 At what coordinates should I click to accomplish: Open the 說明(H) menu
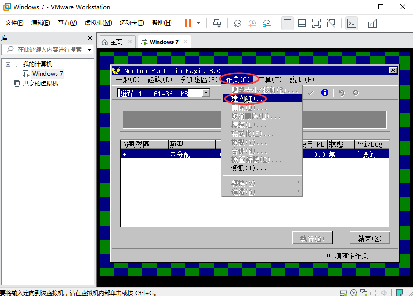[x=302, y=80]
